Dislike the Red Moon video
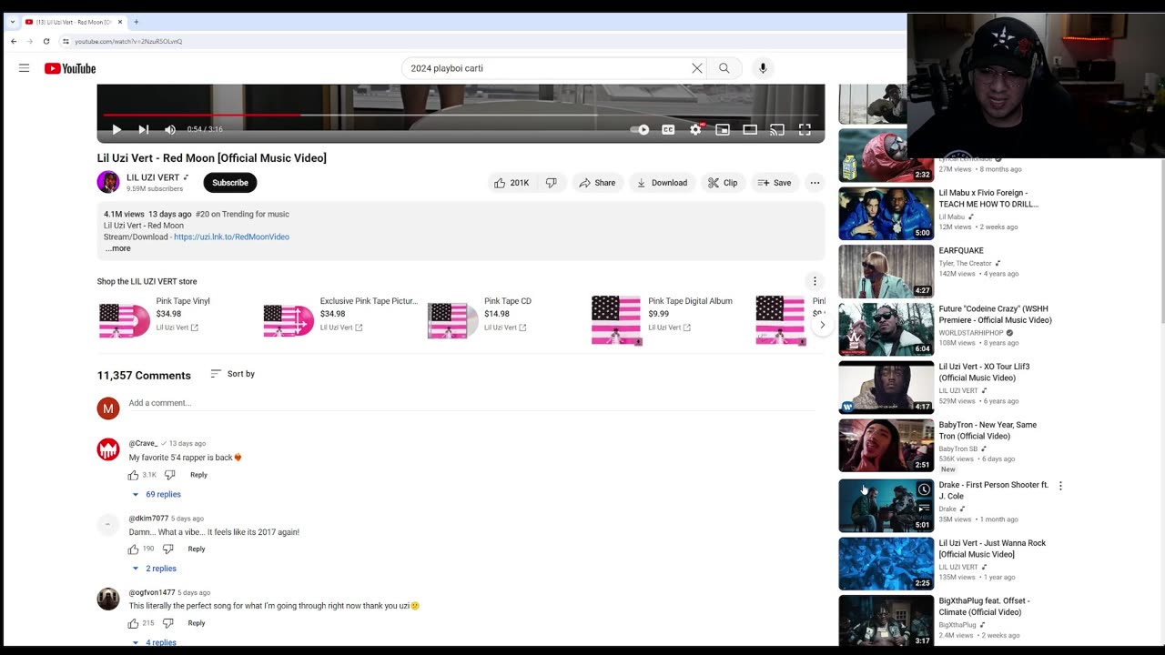1165x655 pixels. coord(552,183)
